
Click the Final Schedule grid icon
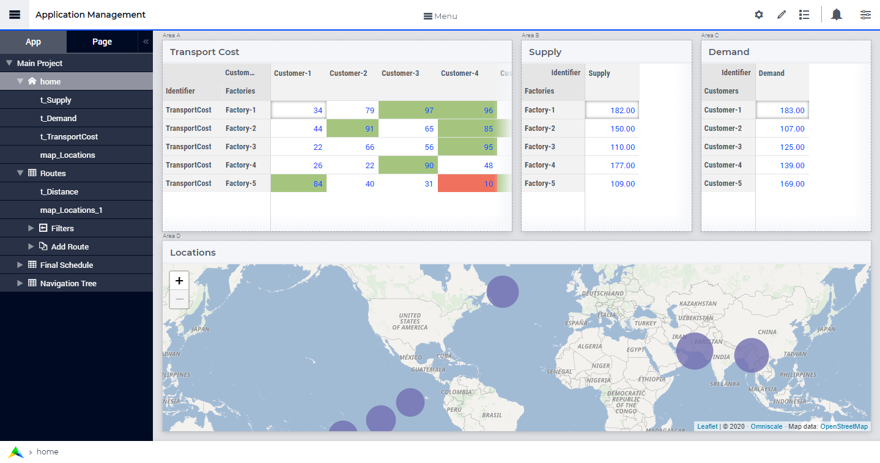[32, 265]
